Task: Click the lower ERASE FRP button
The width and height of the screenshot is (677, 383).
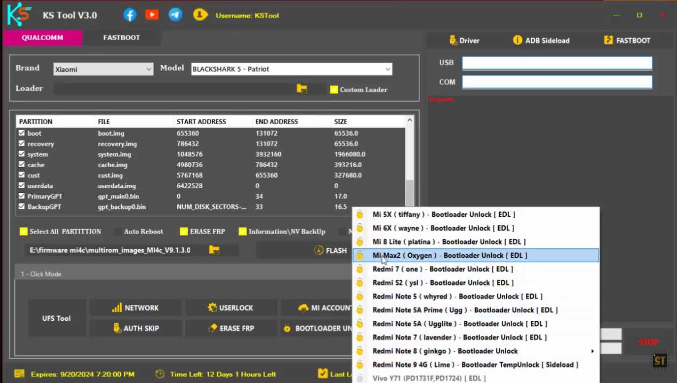Action: click(231, 328)
